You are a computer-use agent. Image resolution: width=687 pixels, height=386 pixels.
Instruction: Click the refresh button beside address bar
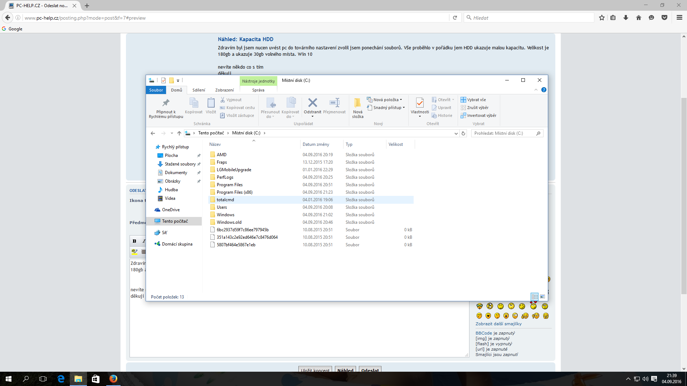(x=463, y=133)
